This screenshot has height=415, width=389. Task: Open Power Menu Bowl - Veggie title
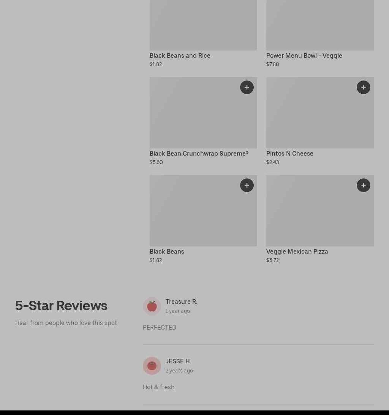[x=304, y=55]
